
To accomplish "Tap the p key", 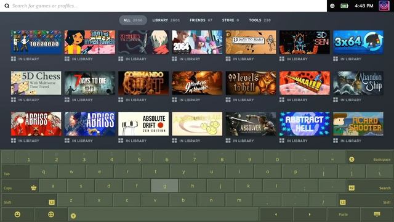I will click(295, 171).
